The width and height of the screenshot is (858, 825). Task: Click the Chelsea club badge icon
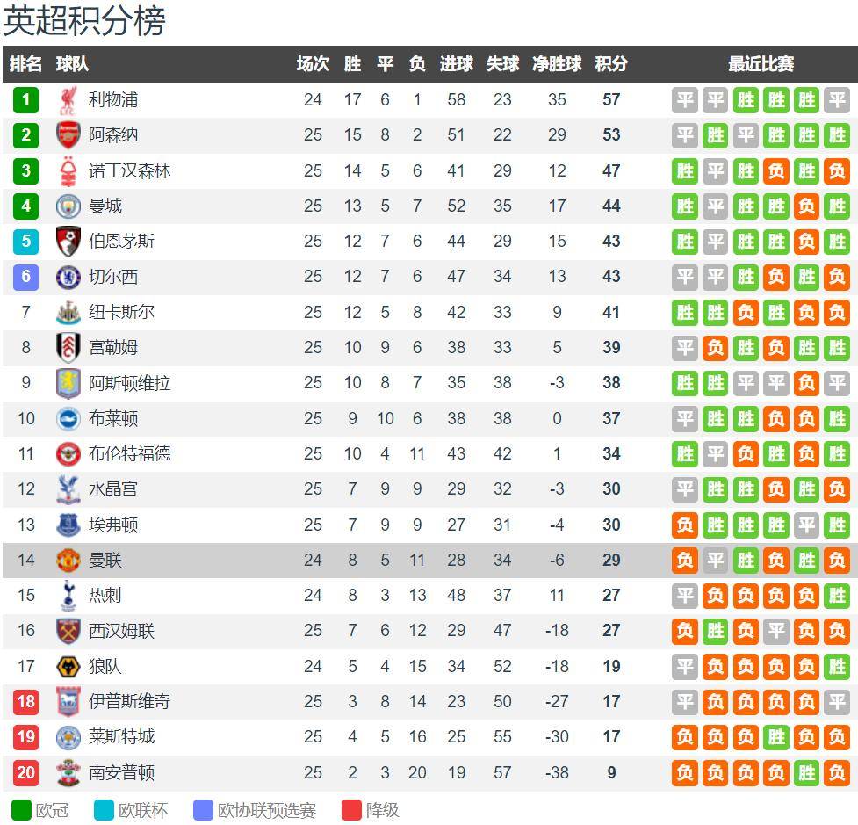tap(68, 277)
